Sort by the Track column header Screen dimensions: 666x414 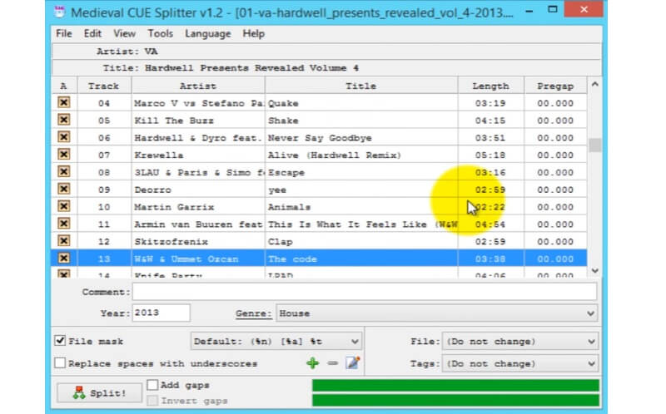pos(104,86)
